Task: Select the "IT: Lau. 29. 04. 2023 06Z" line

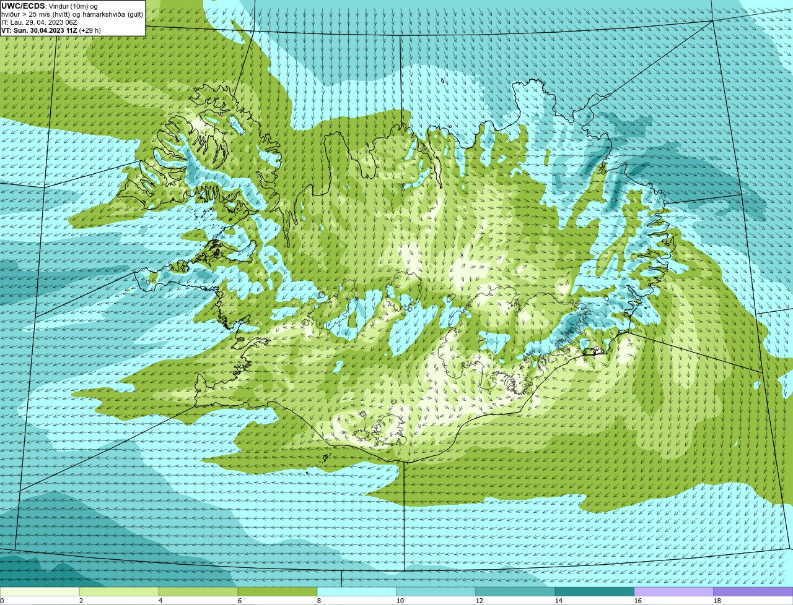Action: pos(39,22)
